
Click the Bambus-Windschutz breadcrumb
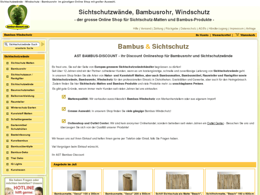coord(18,35)
